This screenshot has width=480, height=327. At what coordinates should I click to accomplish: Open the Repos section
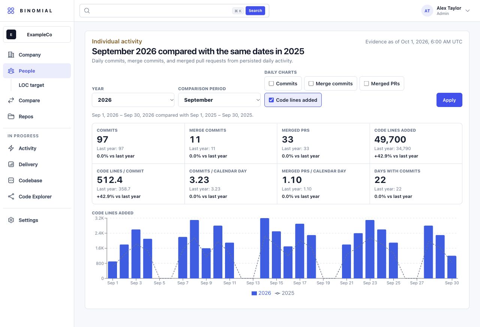(x=37, y=116)
